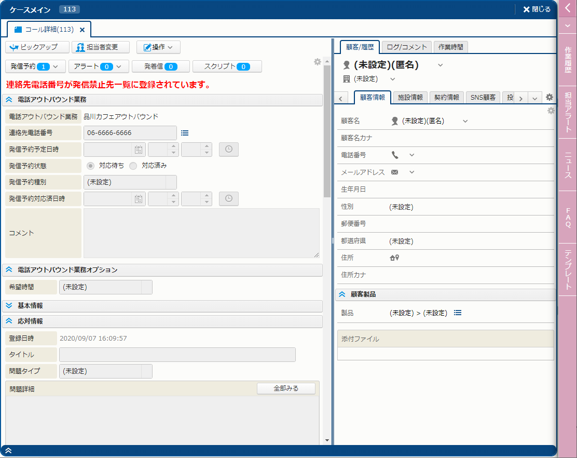
Task: Click the list icon beside contact phone number
Action: [184, 133]
